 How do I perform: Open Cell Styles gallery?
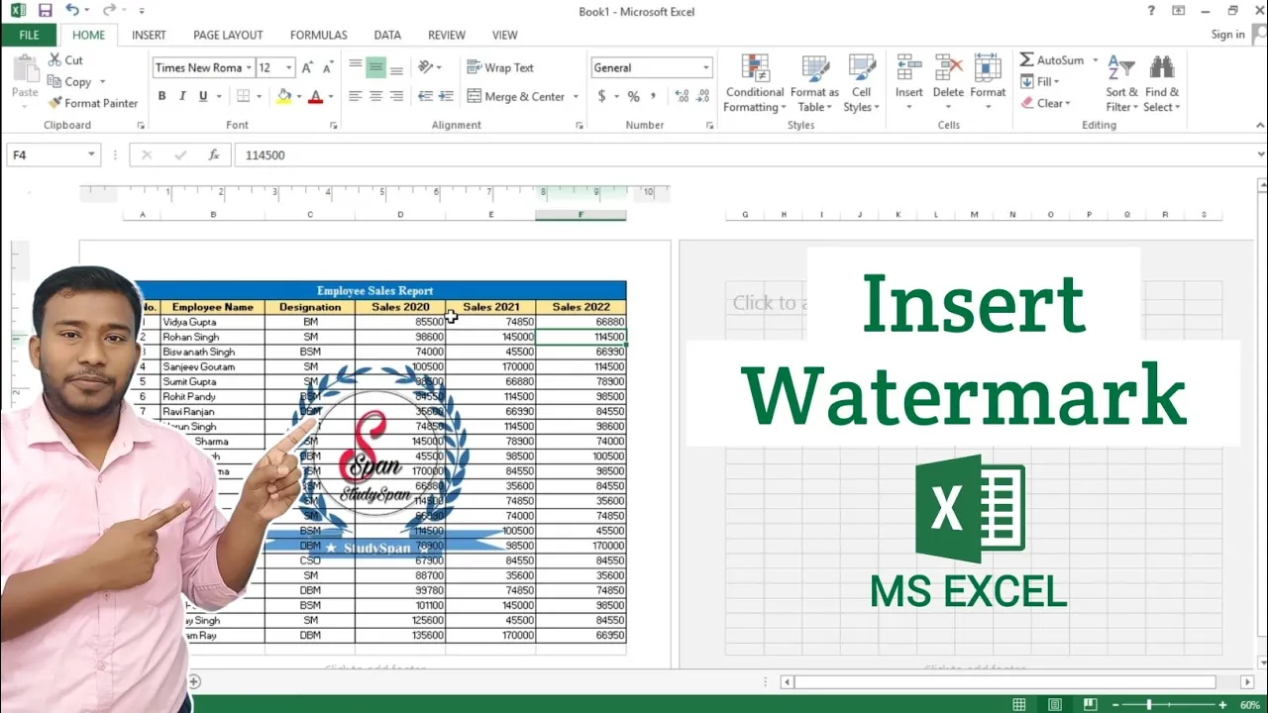[861, 83]
